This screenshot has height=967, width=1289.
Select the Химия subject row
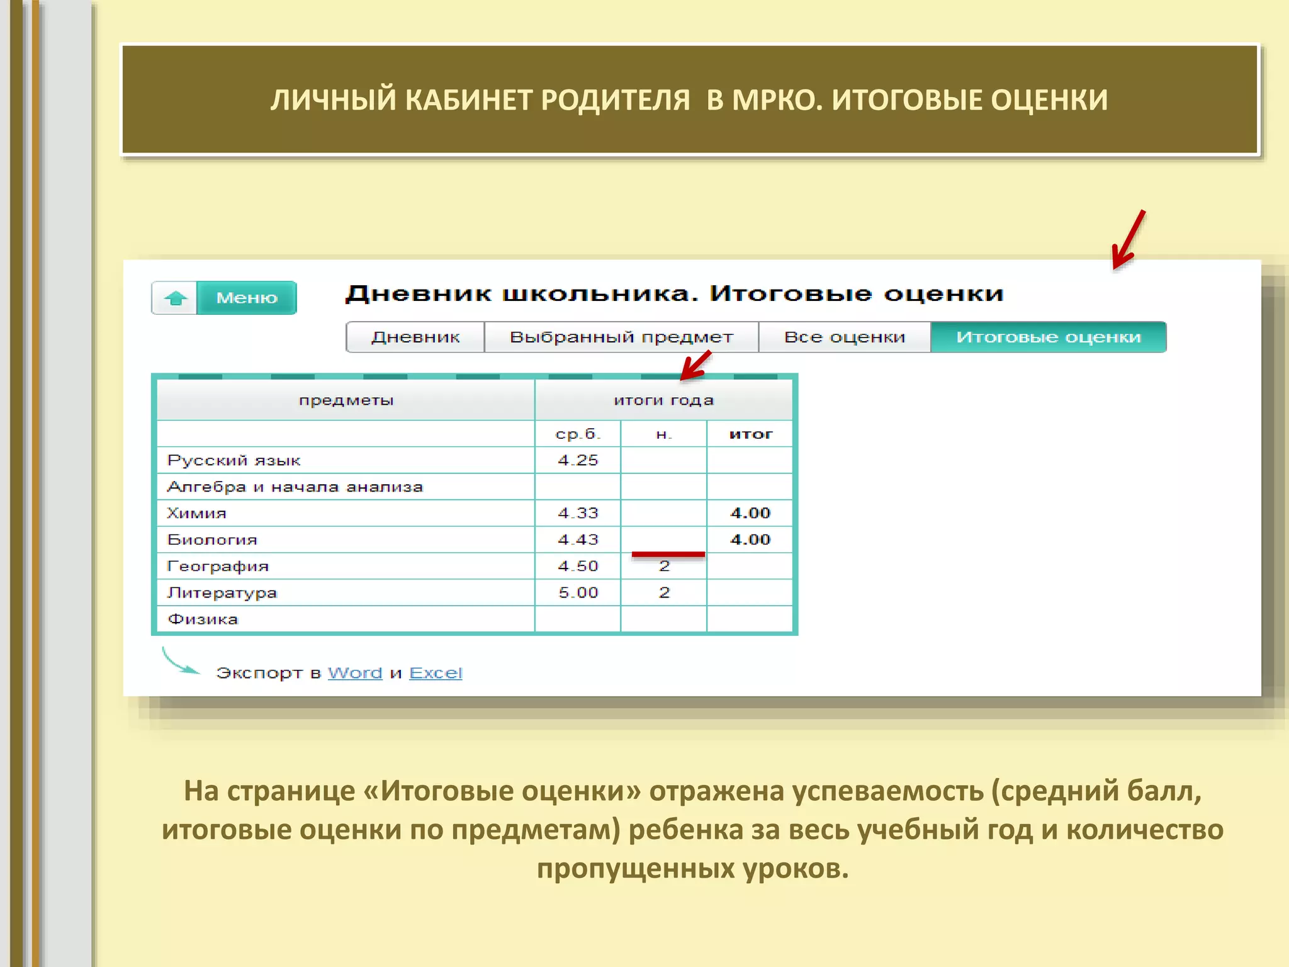pos(475,513)
